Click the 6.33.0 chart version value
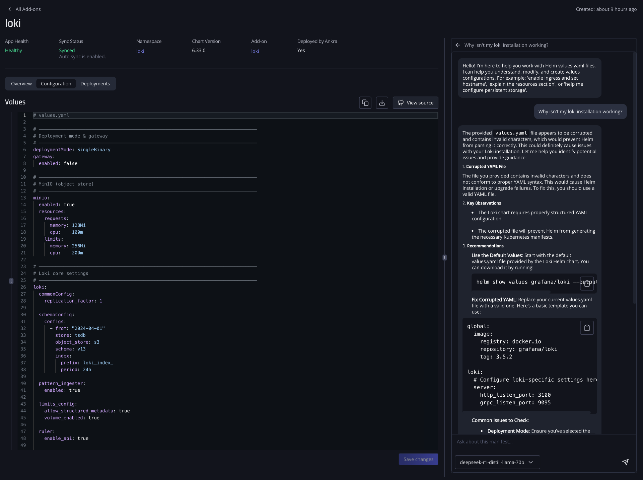 (199, 51)
